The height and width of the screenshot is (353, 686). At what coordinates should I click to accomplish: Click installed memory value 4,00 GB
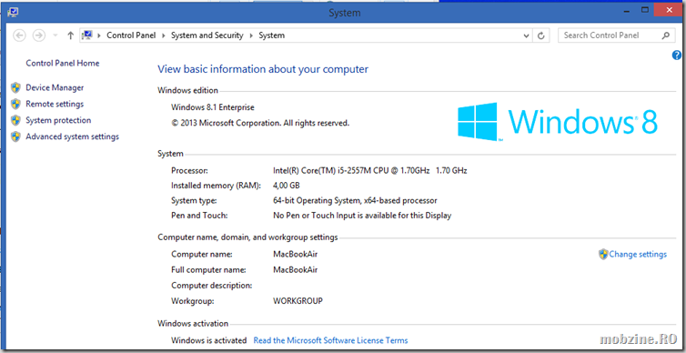coord(287,186)
